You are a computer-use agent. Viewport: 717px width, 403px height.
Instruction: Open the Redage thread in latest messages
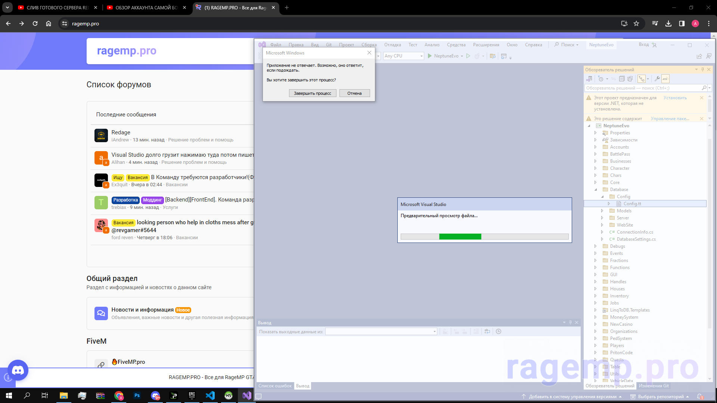[121, 132]
